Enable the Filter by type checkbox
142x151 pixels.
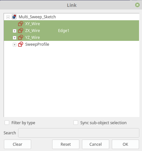[7, 123]
